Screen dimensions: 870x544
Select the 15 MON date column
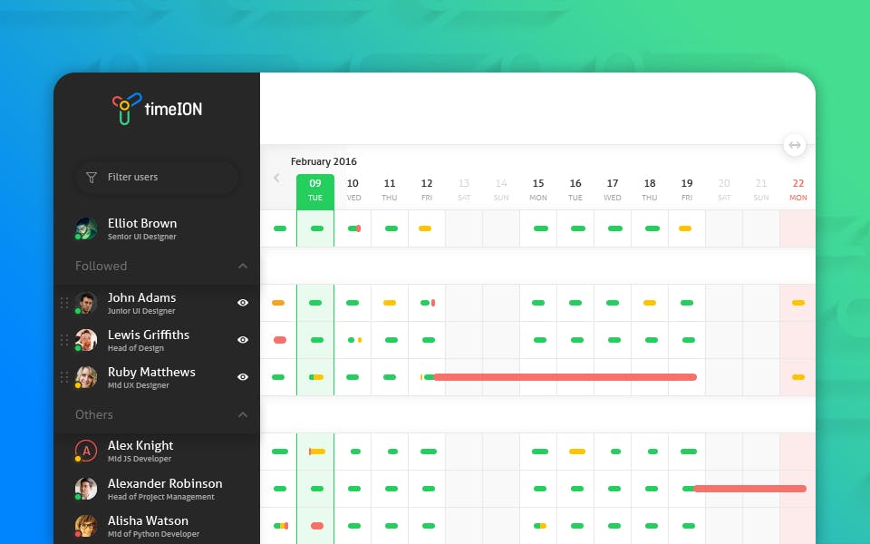(x=538, y=189)
